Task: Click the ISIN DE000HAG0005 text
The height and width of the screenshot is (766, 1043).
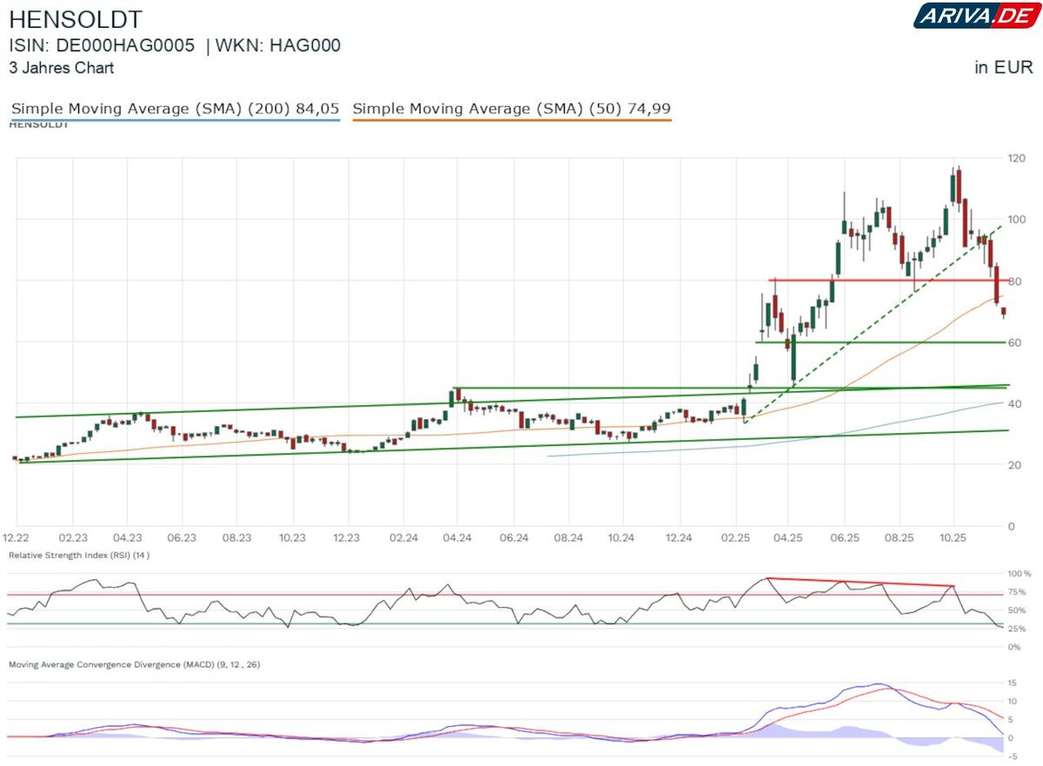Action: (x=102, y=46)
